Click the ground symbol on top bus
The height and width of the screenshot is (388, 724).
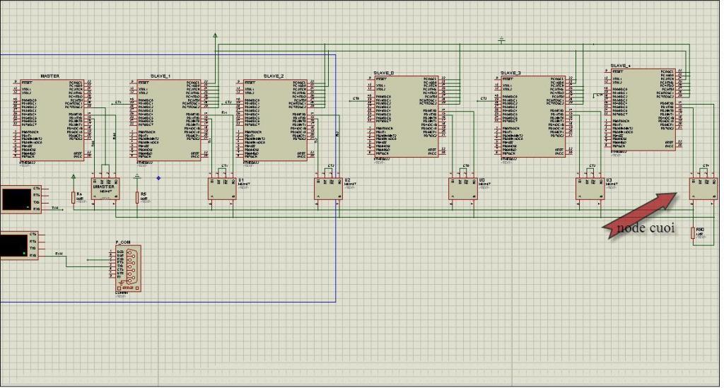click(502, 40)
